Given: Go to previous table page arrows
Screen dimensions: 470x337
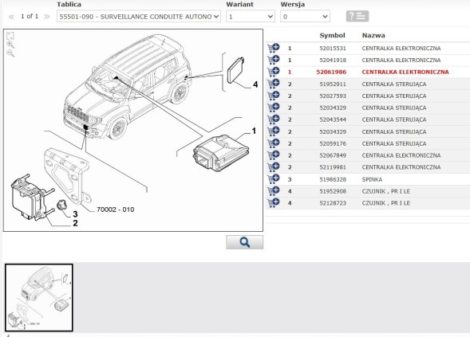Looking at the screenshot, I should click(x=11, y=17).
